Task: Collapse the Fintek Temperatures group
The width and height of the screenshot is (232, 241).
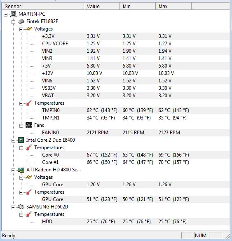Action: point(21,103)
